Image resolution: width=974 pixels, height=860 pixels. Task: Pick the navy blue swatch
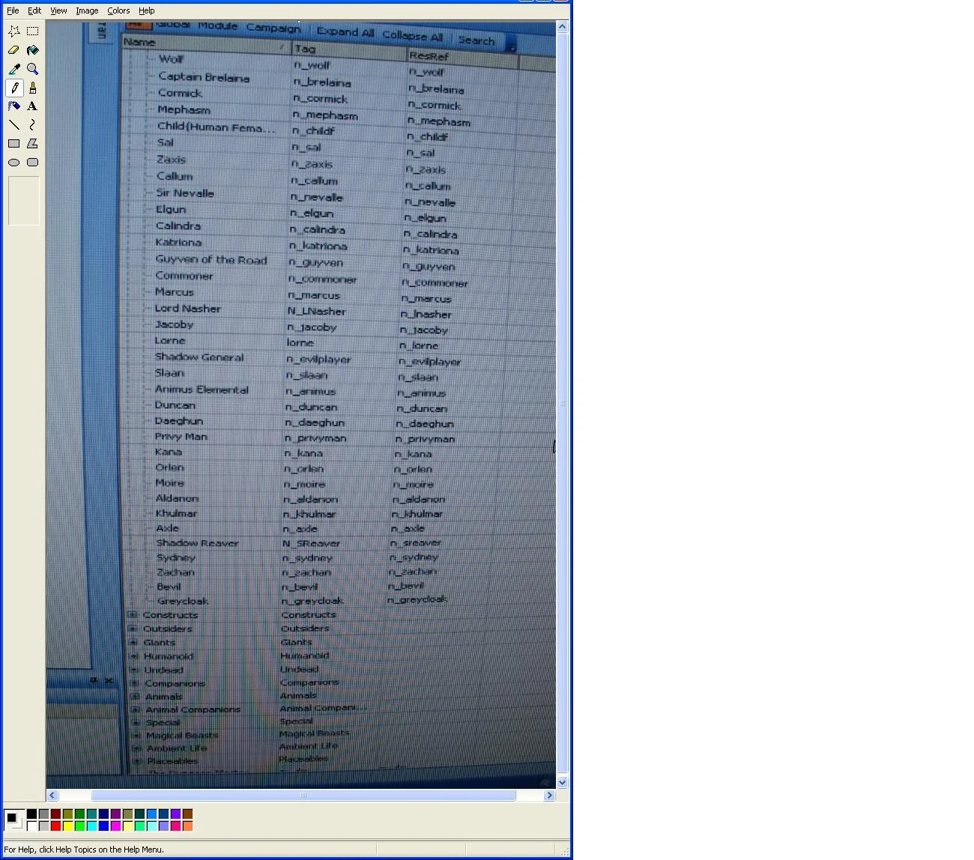(x=103, y=814)
